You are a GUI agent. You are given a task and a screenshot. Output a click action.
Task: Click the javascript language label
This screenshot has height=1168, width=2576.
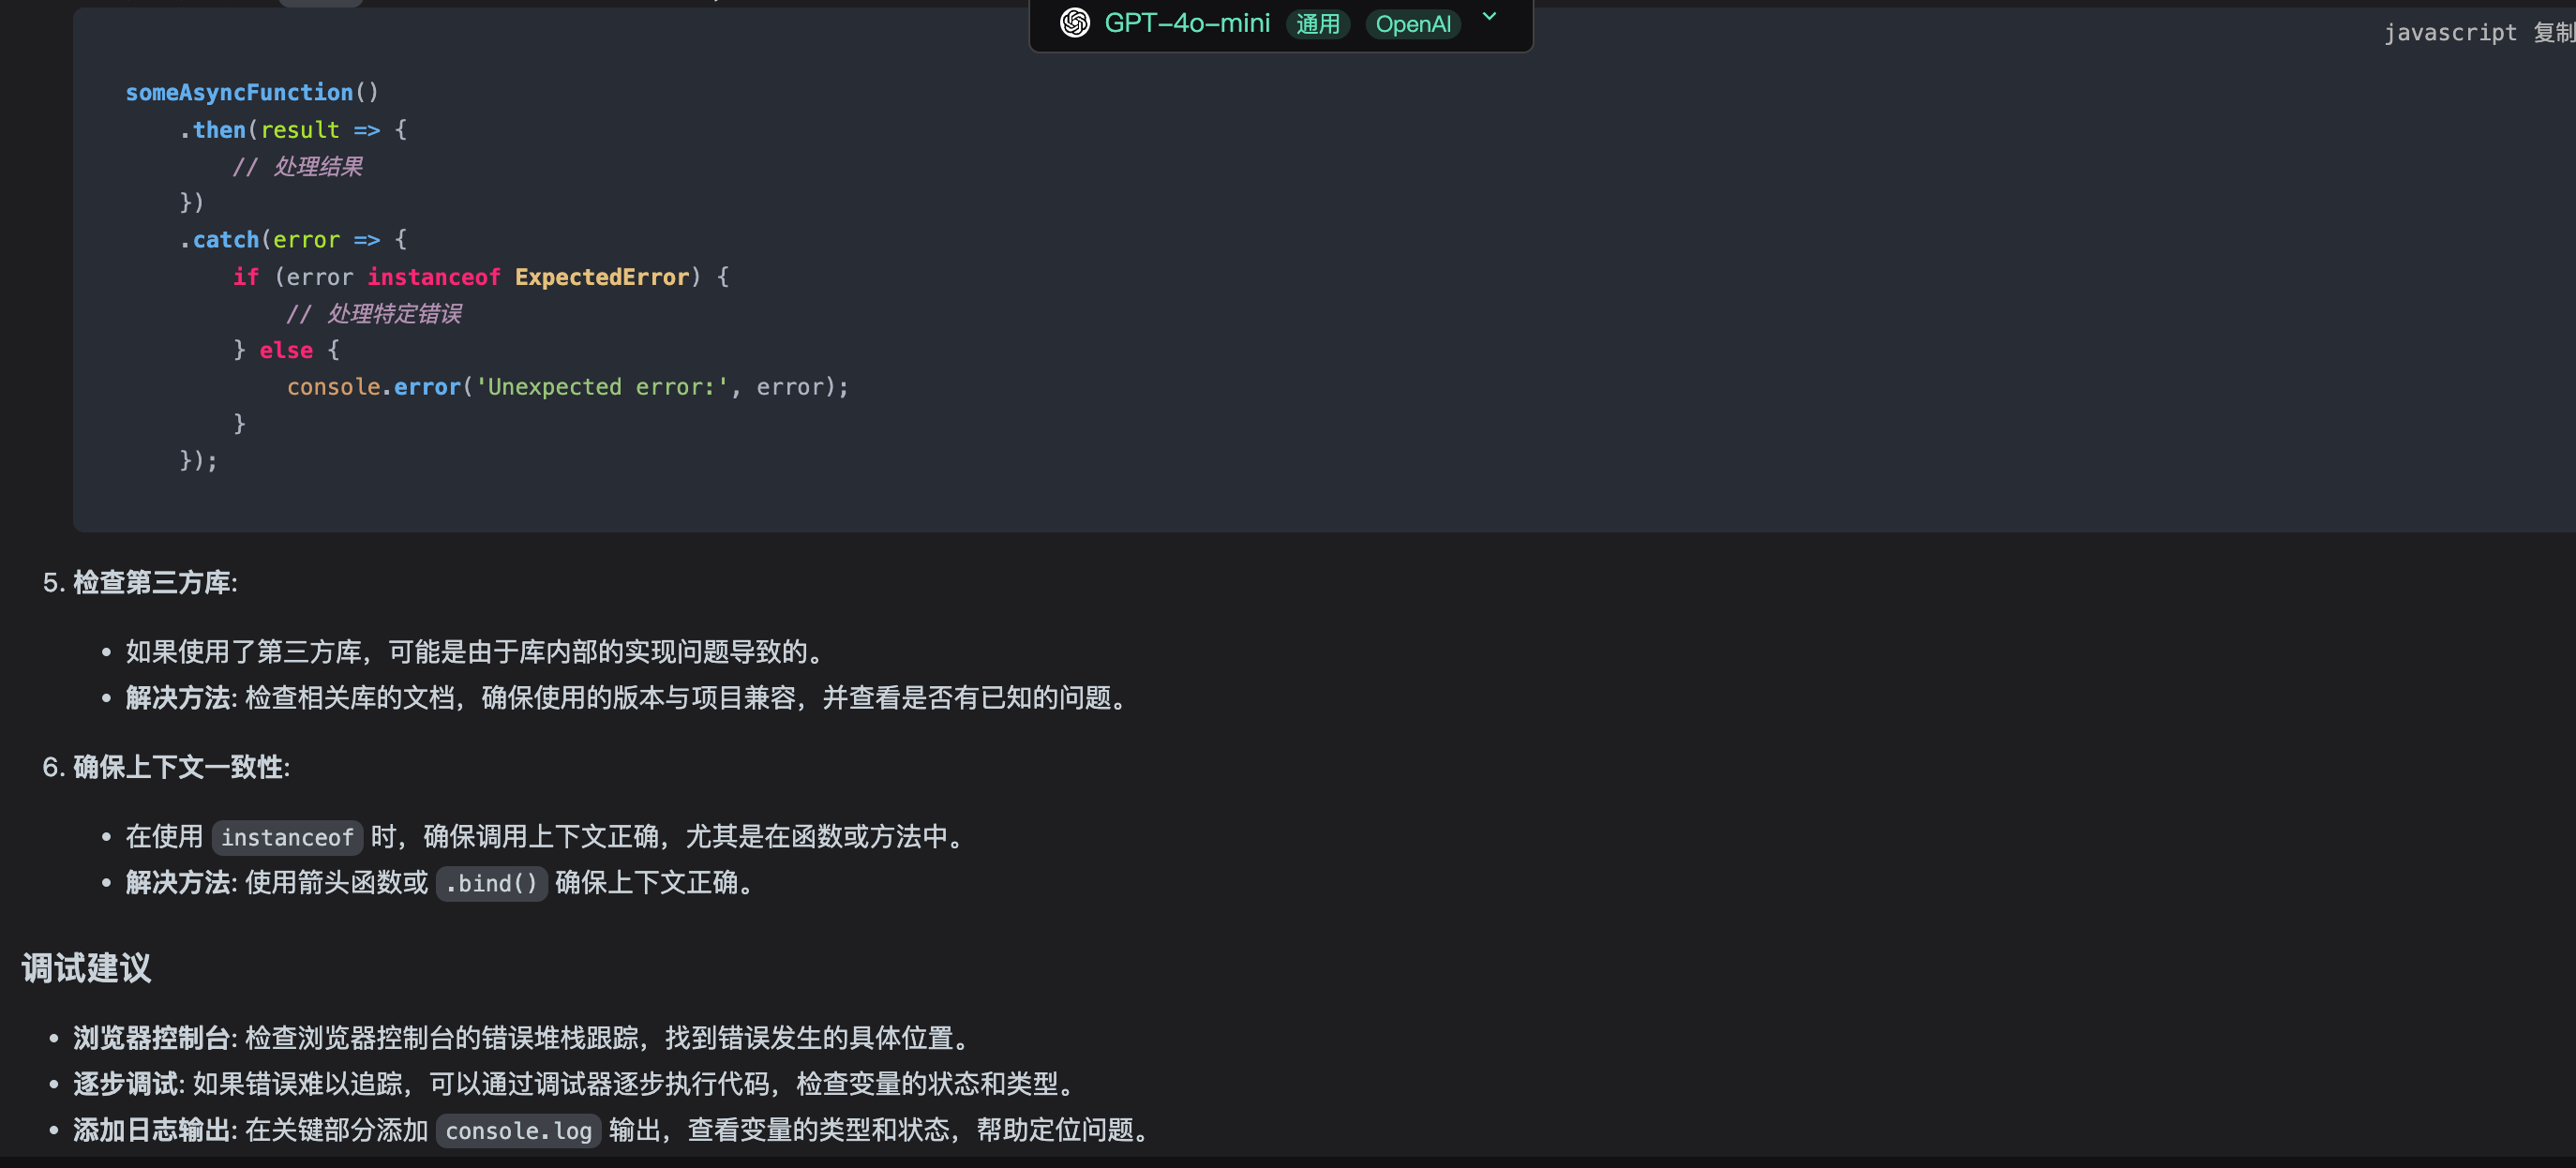(2450, 33)
